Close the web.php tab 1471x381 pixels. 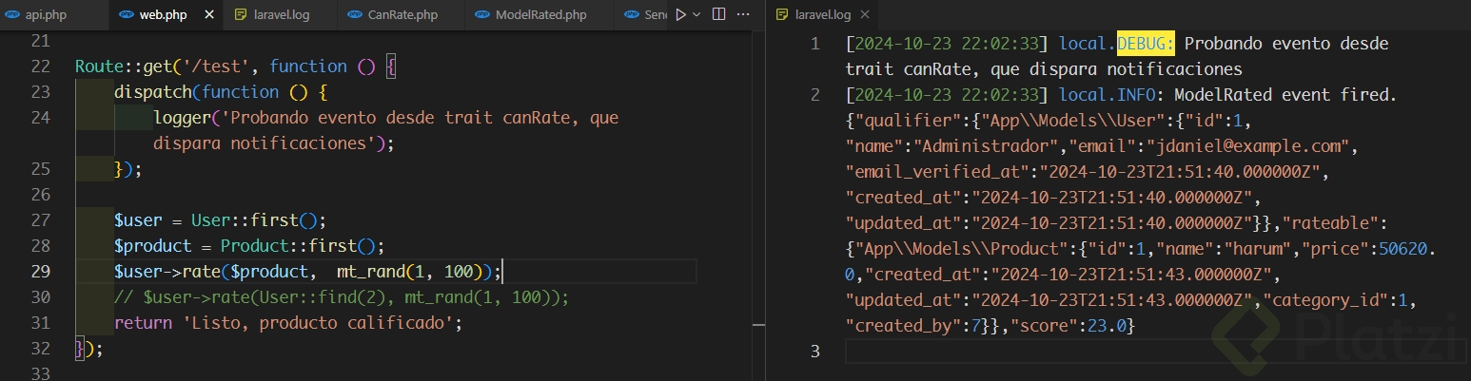209,15
